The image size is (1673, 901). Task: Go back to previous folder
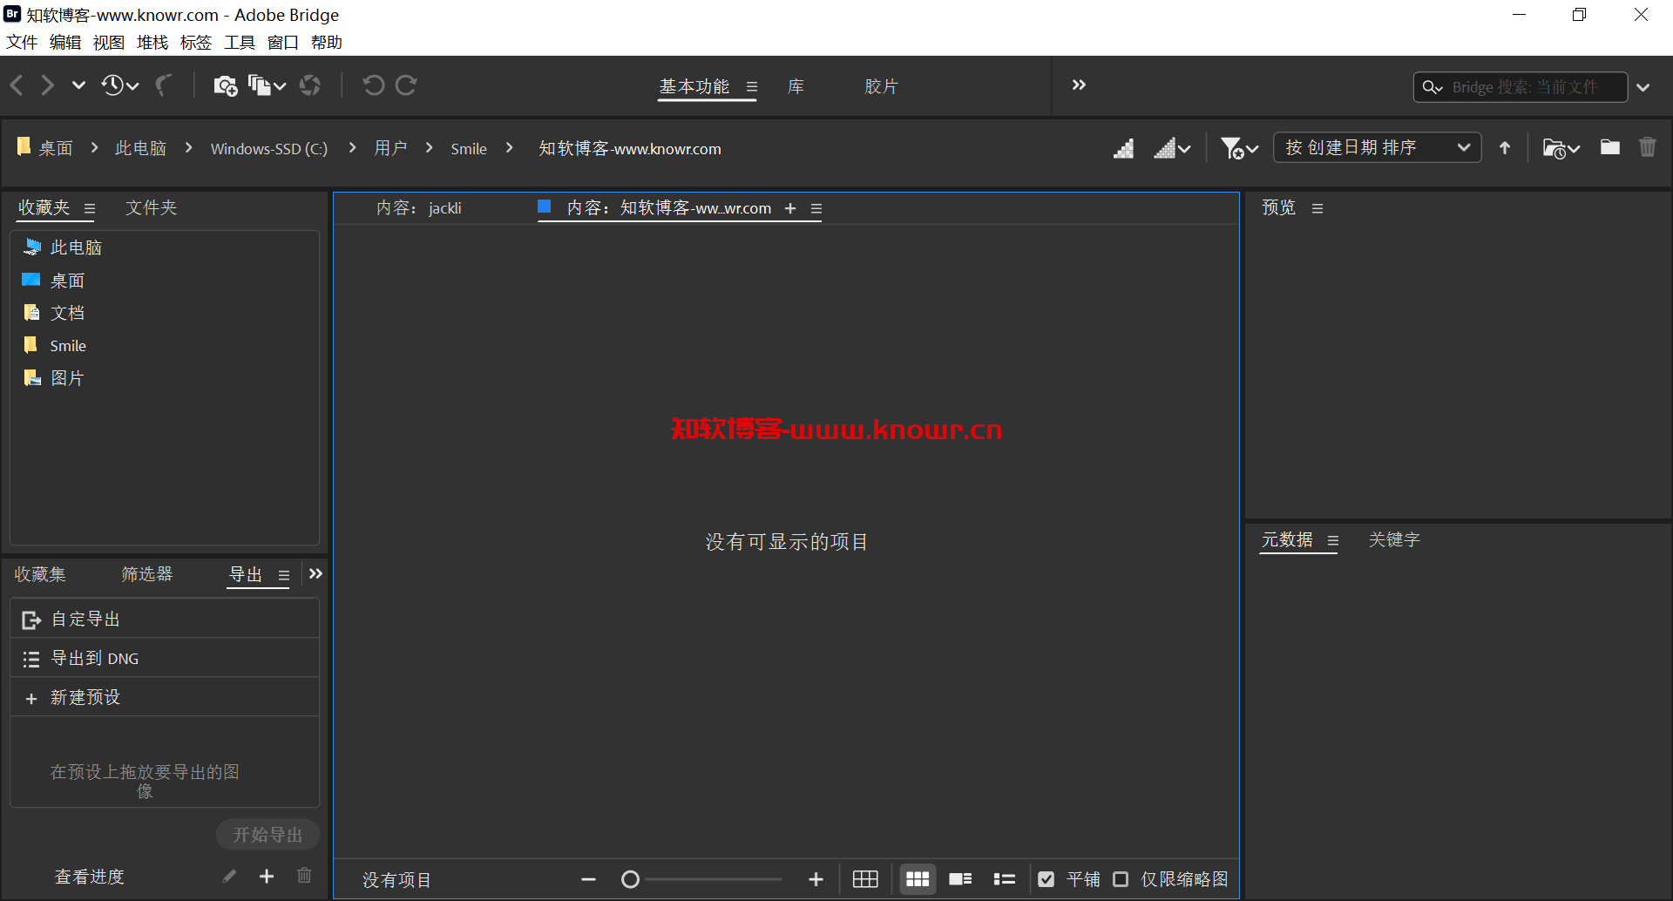click(x=17, y=85)
